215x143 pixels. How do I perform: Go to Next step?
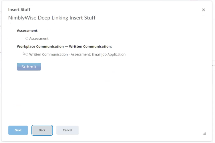[18, 130]
